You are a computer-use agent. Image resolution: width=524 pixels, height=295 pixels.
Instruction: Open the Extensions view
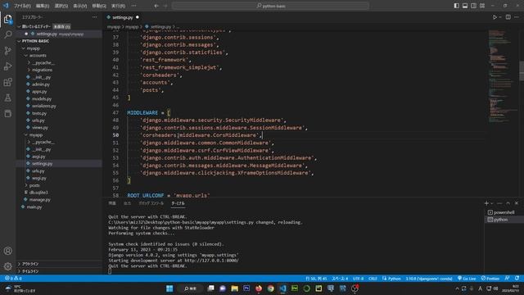[7, 82]
